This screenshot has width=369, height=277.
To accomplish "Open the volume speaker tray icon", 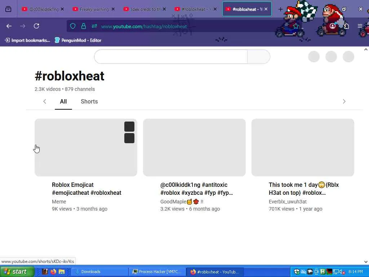I will click(342, 272).
